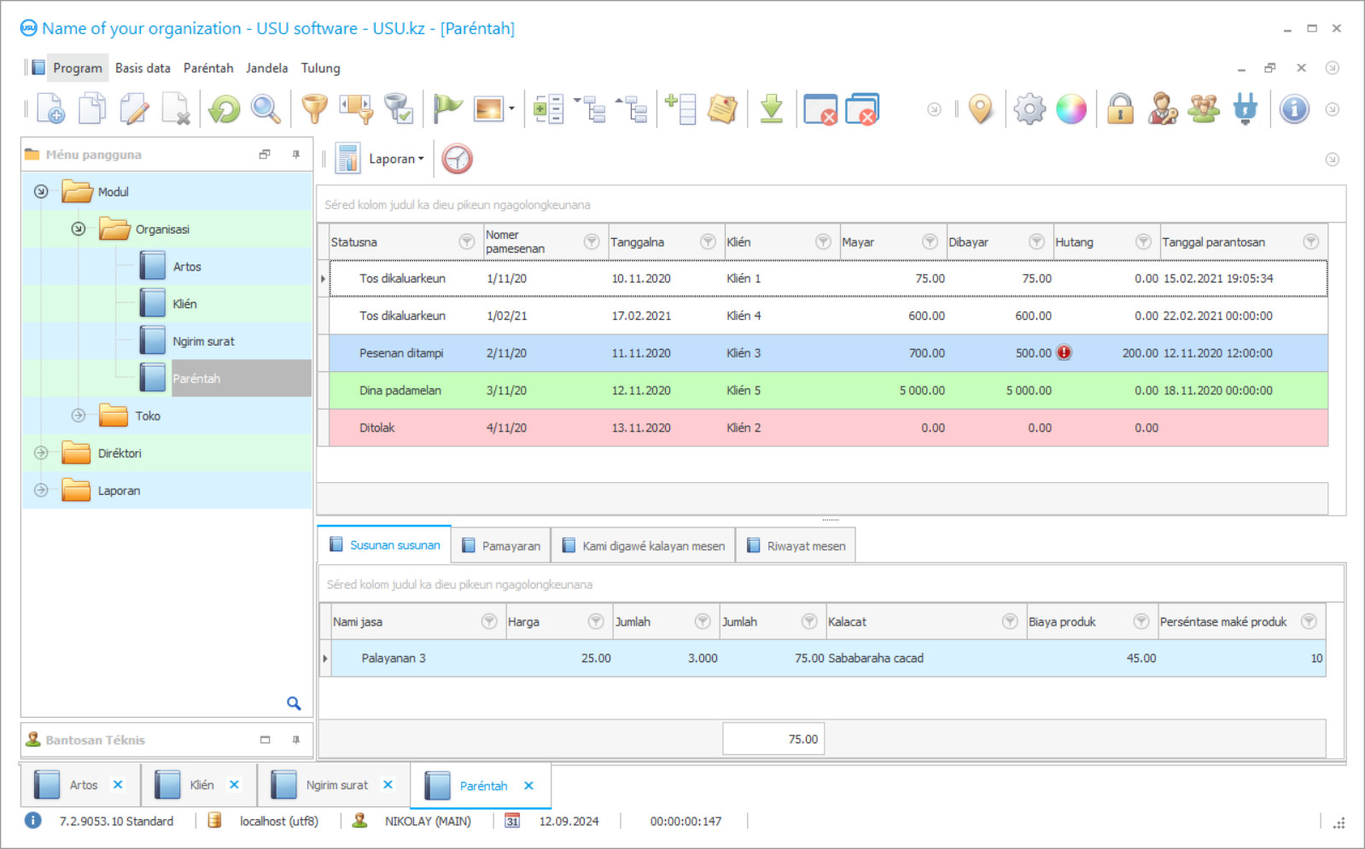The image size is (1365, 849).
Task: Open the color wheel theme icon
Action: coord(1071,109)
